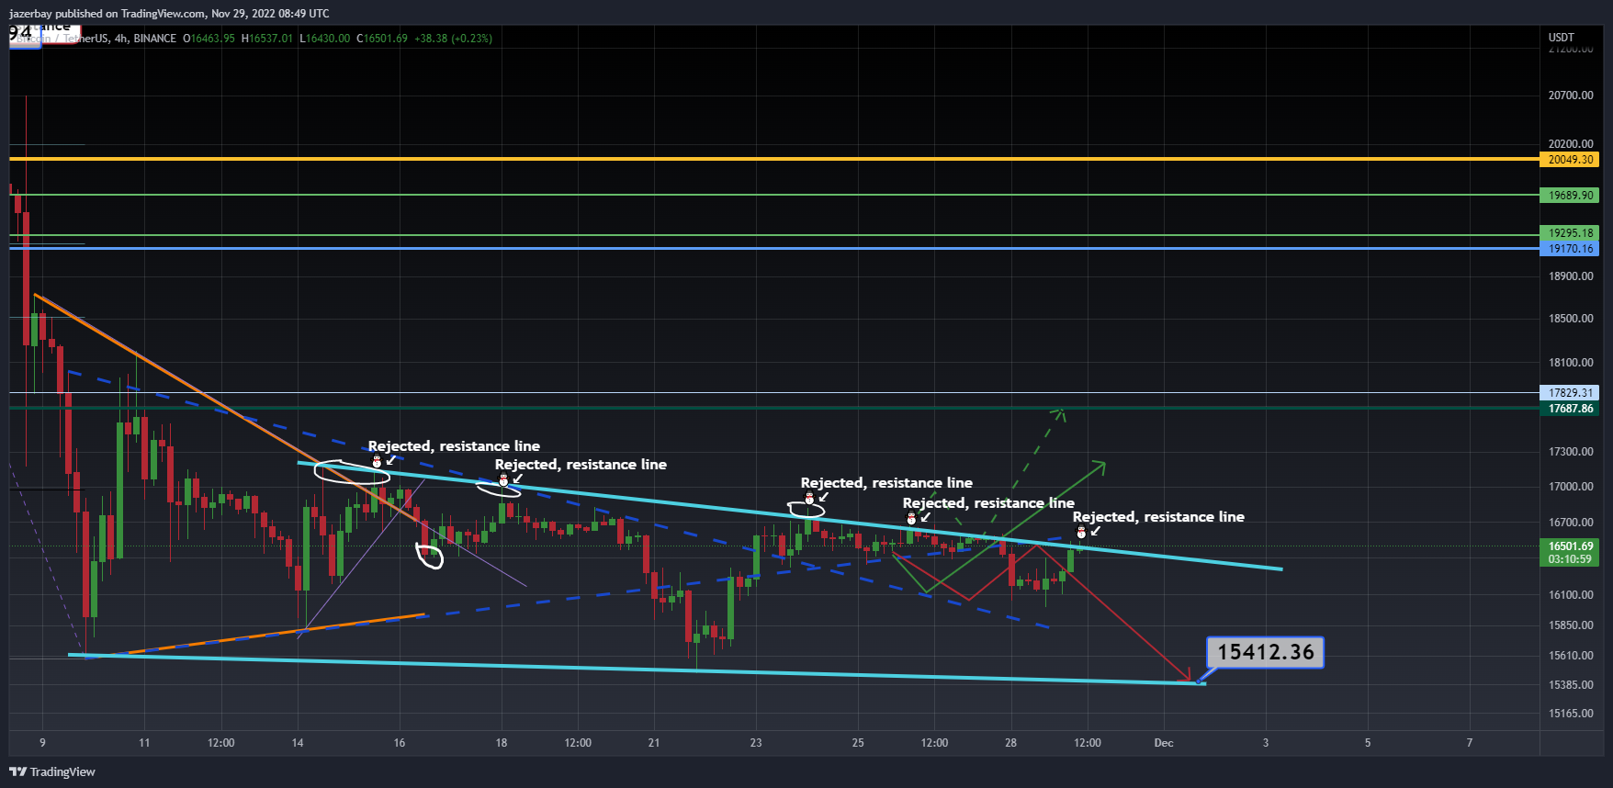The width and height of the screenshot is (1613, 788).
Task: Click the date label 11 on the time axis
Action: point(144,743)
